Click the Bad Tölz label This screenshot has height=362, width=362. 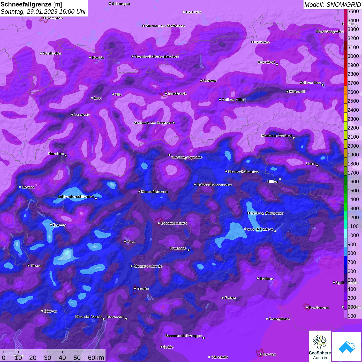193,12
